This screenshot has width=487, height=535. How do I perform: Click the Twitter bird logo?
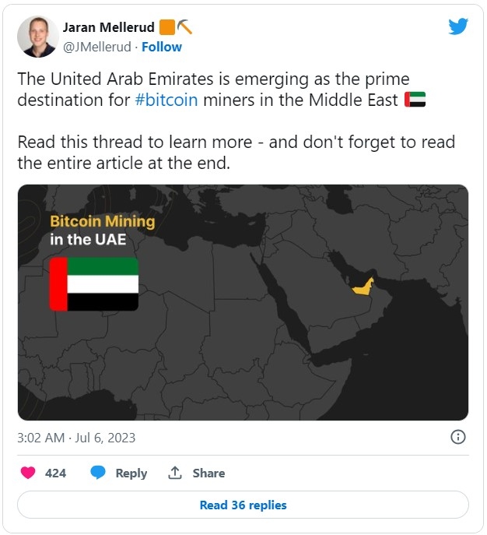click(x=457, y=27)
